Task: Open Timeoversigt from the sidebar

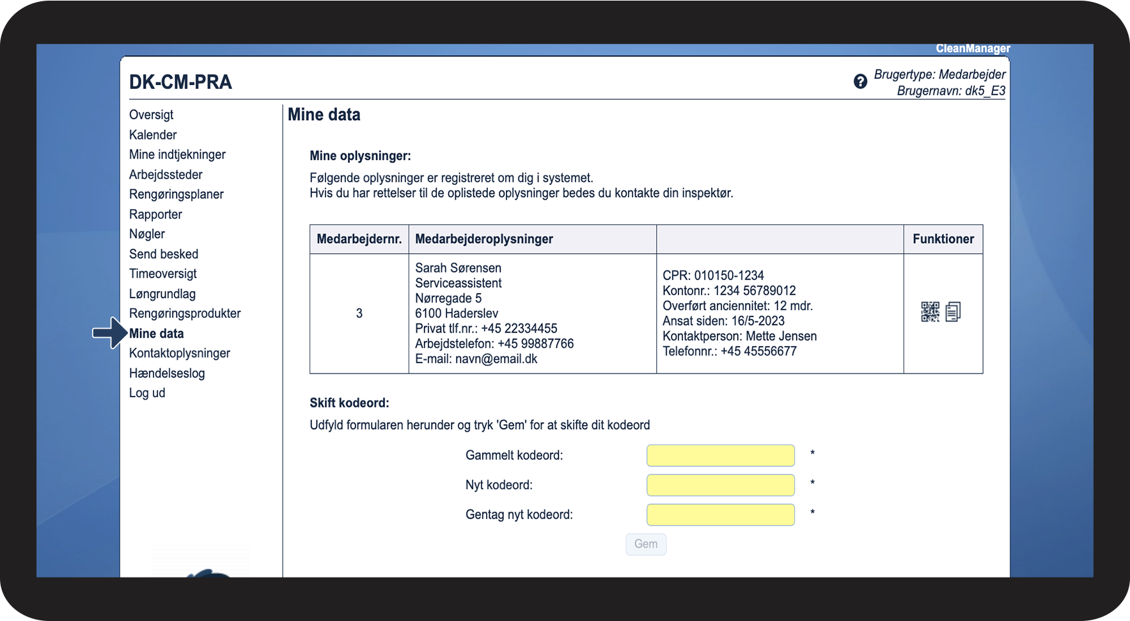Action: (163, 274)
